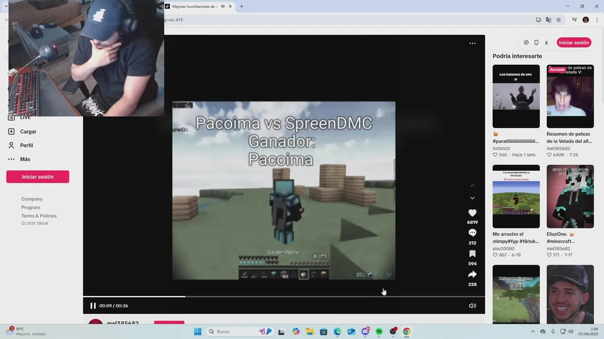Open the smiling man video thumbnail
The height and width of the screenshot is (339, 604).
click(570, 294)
